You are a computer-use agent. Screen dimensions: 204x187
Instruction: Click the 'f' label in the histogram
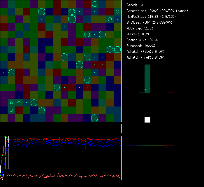click(149, 89)
